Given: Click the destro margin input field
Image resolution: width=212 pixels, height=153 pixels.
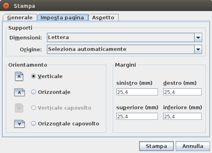Looking at the screenshot, I should click(182, 92).
